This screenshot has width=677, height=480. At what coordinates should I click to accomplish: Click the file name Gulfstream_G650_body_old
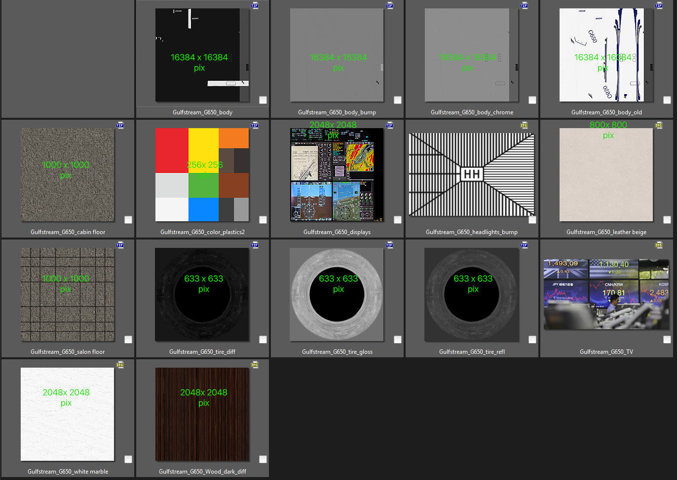606,112
